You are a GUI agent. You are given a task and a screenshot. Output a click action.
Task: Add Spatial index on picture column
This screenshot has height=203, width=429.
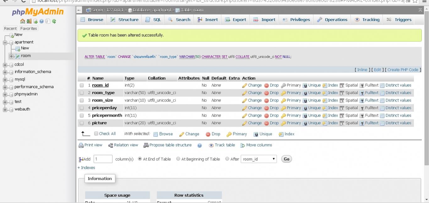tap(349, 123)
